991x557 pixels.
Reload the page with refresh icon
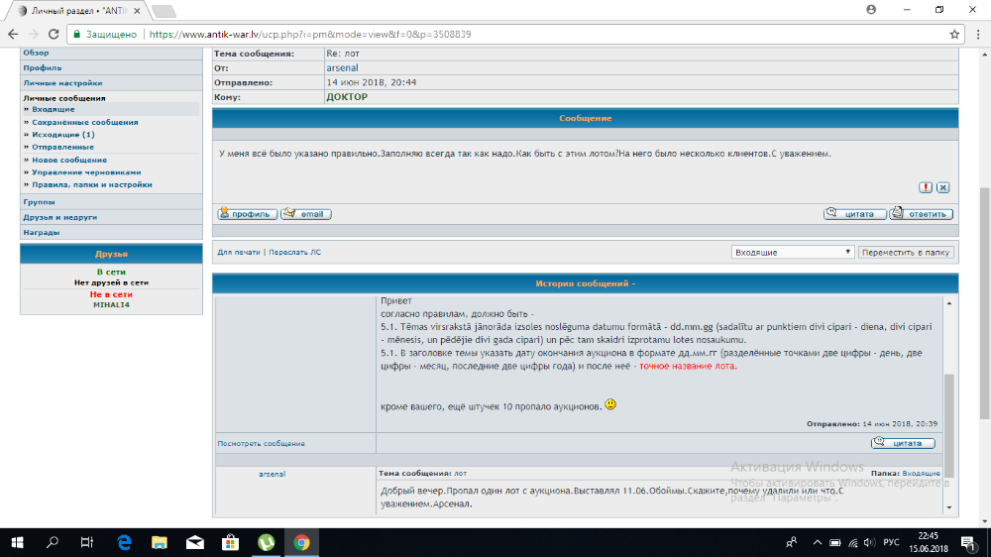[54, 34]
